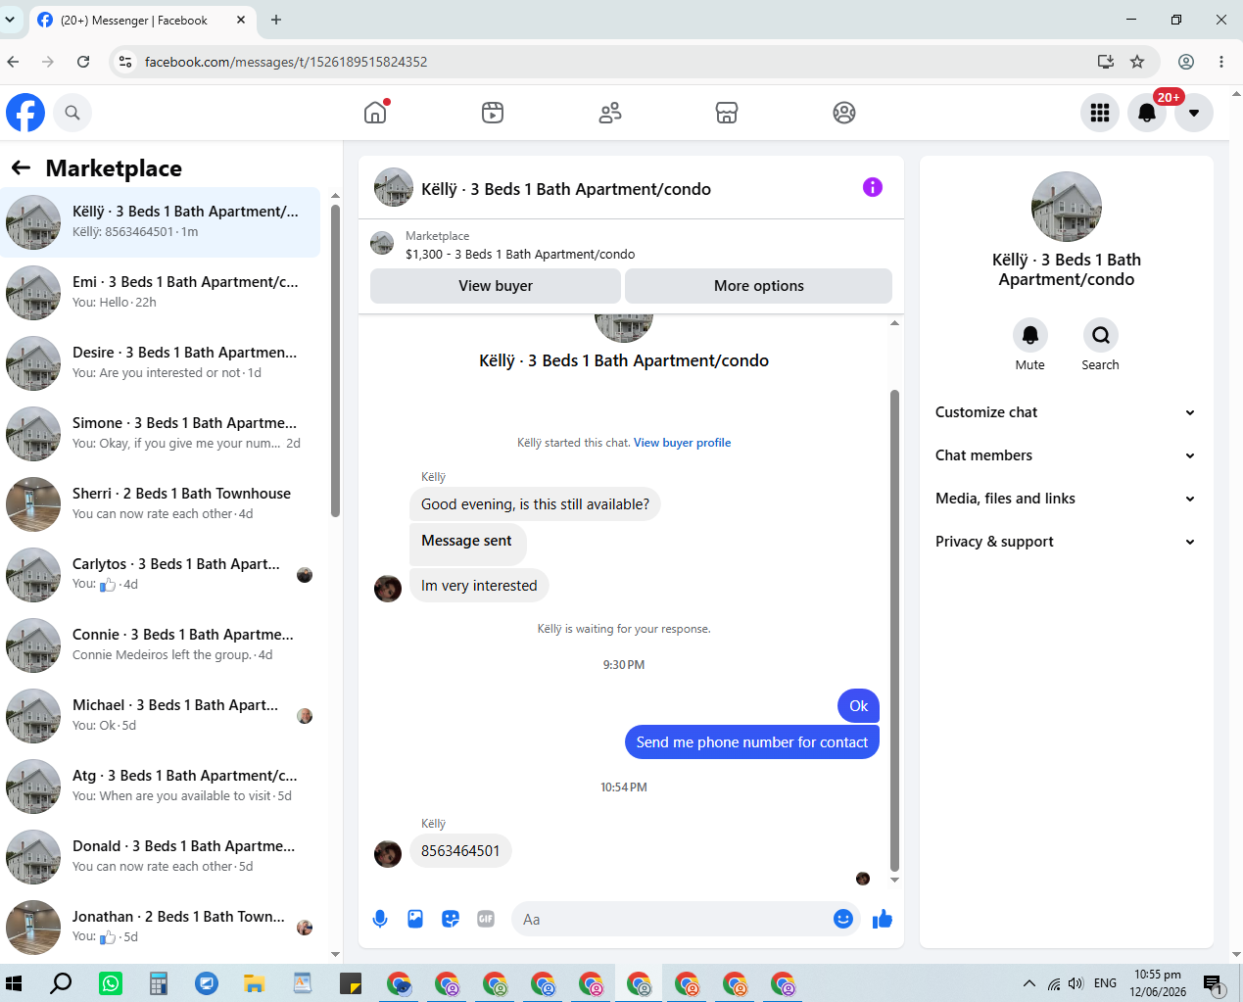Open the emoji picker in message box
The image size is (1243, 1002).
pos(843,919)
